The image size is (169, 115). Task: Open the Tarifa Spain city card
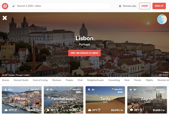[x=105, y=100]
